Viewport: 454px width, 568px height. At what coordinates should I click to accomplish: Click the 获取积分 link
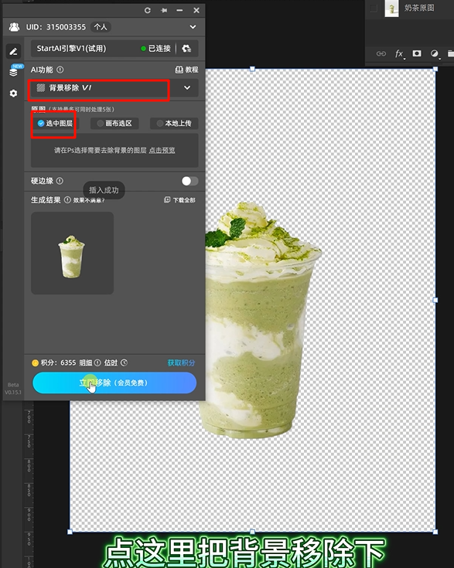(181, 362)
